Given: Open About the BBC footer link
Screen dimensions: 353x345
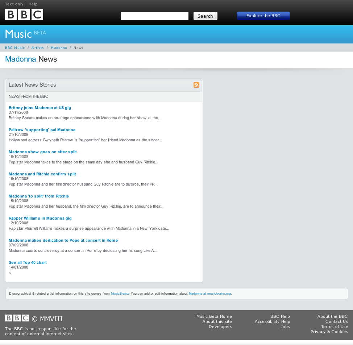Looking at the screenshot, I should pos(332,316).
